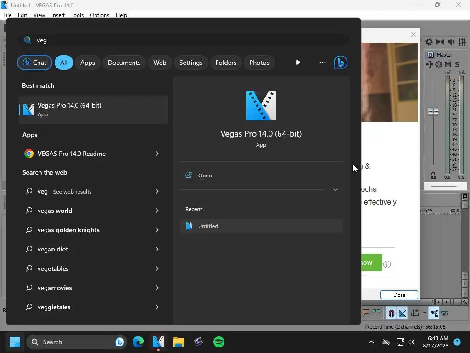The height and width of the screenshot is (353, 470).
Task: Show more search filters with play arrow
Action: pyautogui.click(x=297, y=63)
